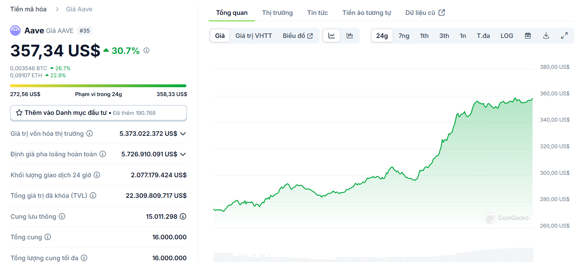Select the 1n time range

(463, 35)
